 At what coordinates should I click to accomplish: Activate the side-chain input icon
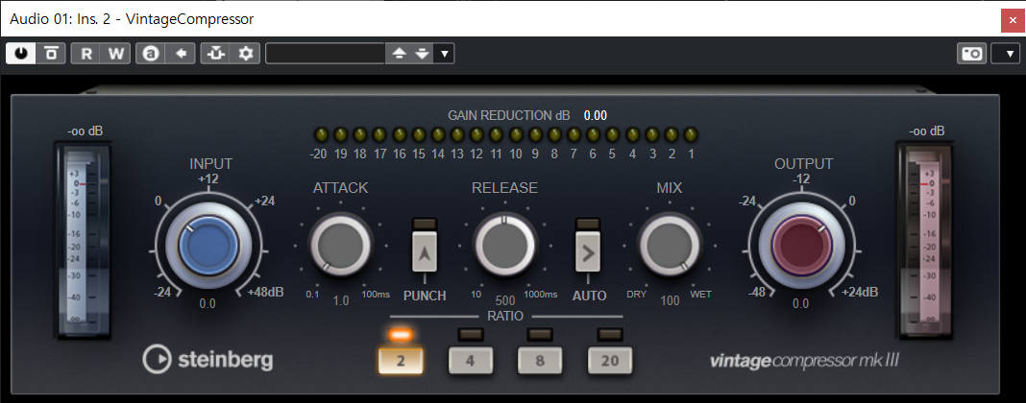pyautogui.click(x=215, y=54)
